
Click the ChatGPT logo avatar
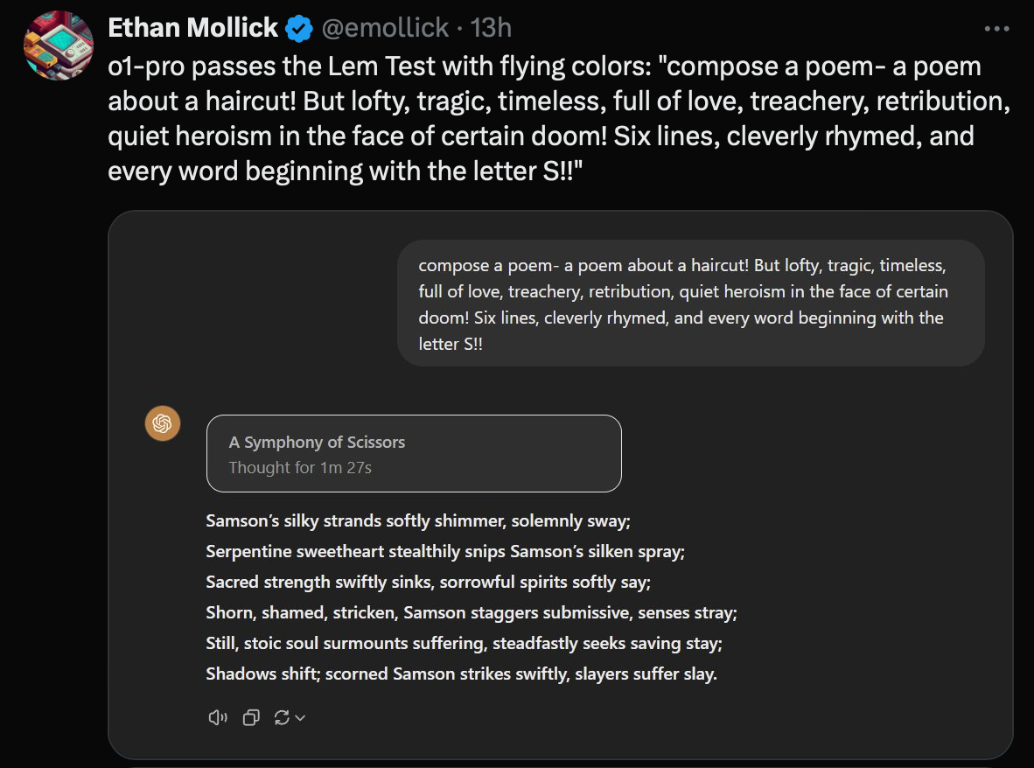162,424
